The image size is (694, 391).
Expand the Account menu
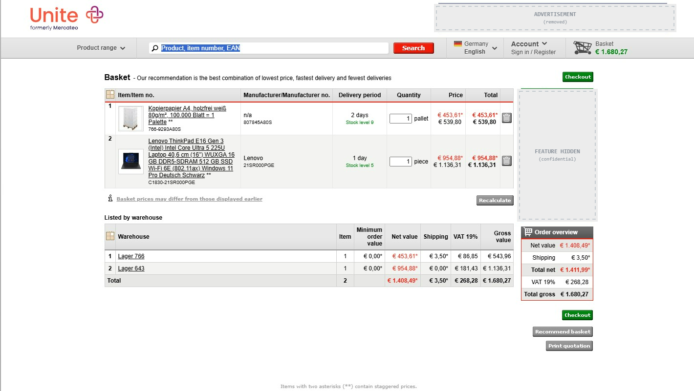coord(529,44)
